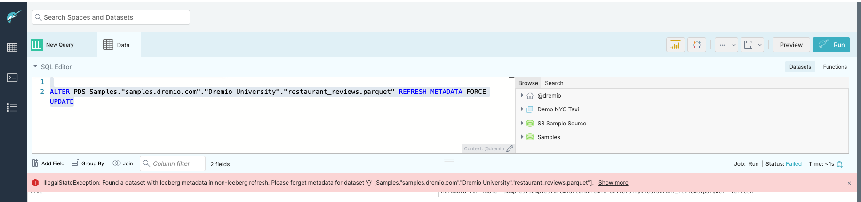Screen dimensions: 861x202
Task: Click the Power BI export icon
Action: click(x=676, y=45)
